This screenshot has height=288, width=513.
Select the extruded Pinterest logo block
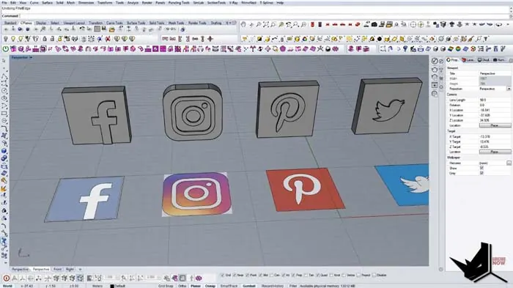287,110
